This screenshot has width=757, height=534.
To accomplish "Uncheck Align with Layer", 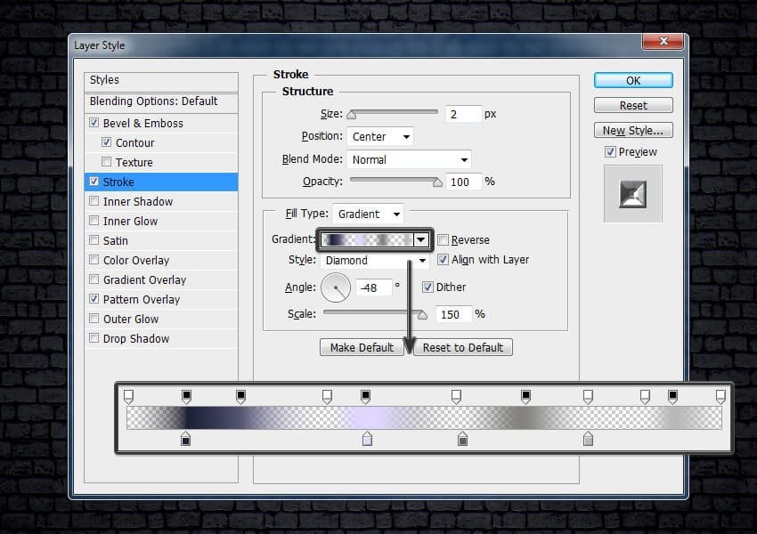I will click(444, 260).
